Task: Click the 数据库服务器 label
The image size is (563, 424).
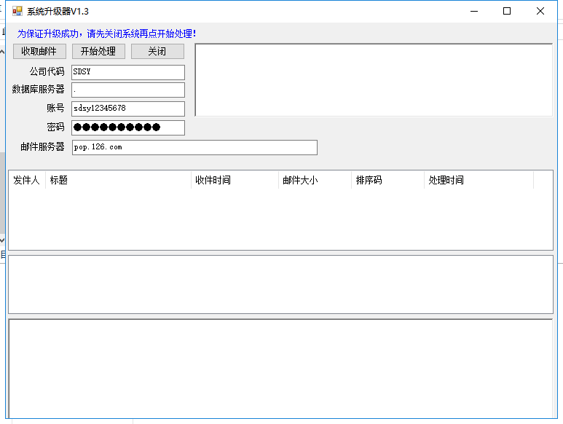Action: 39,90
